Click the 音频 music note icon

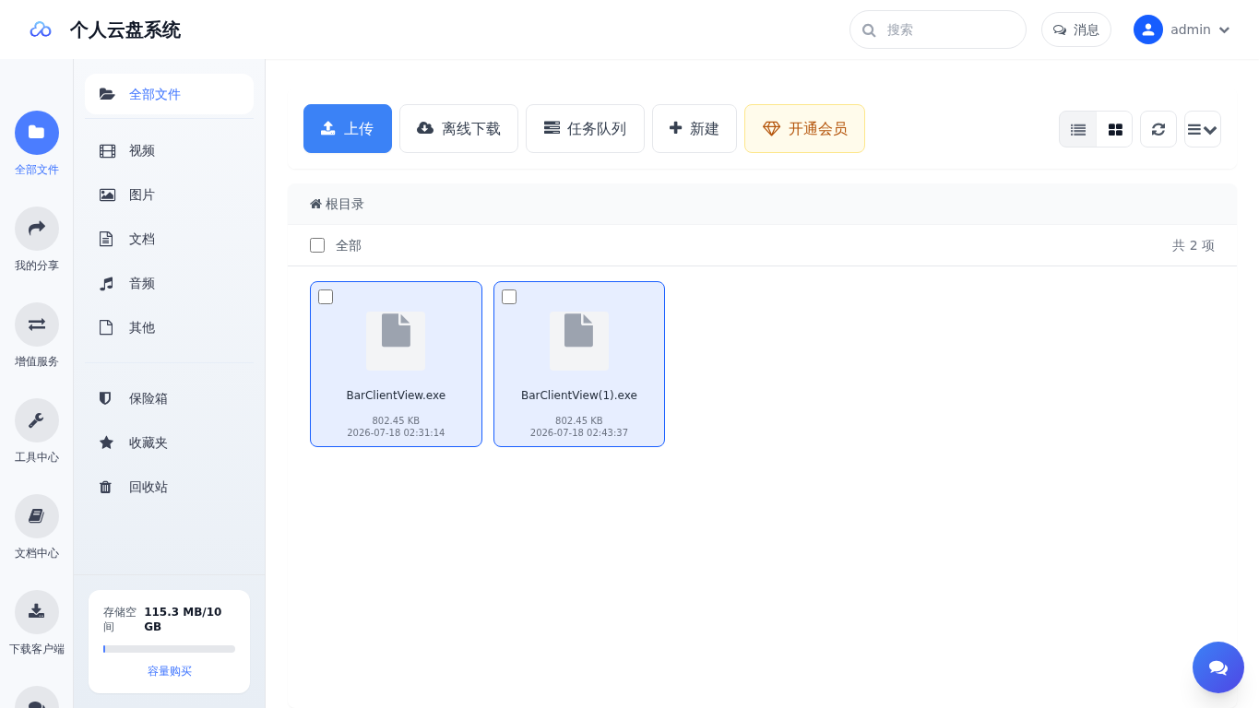pos(106,284)
